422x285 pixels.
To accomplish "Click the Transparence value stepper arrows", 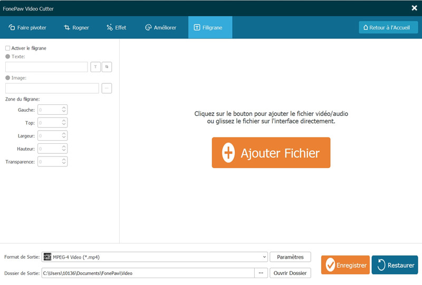I will click(64, 162).
